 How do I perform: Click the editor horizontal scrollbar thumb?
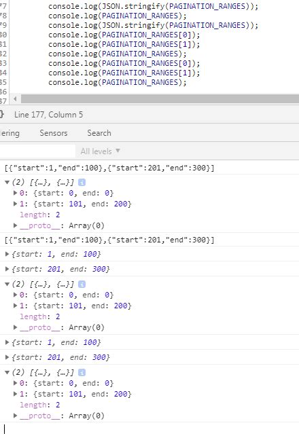coord(160,98)
